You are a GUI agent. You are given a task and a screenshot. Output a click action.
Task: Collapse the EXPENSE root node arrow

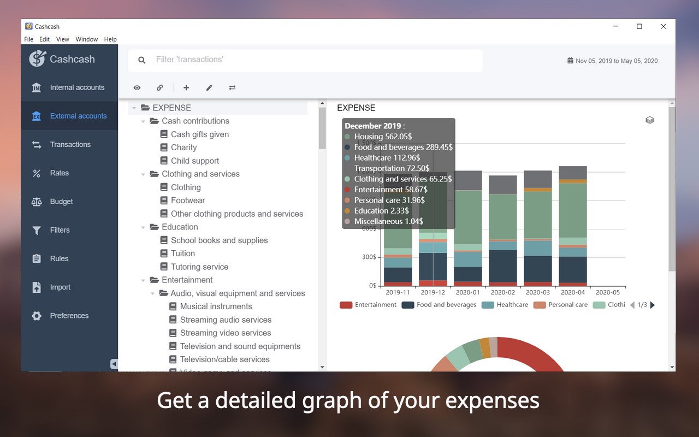point(134,108)
